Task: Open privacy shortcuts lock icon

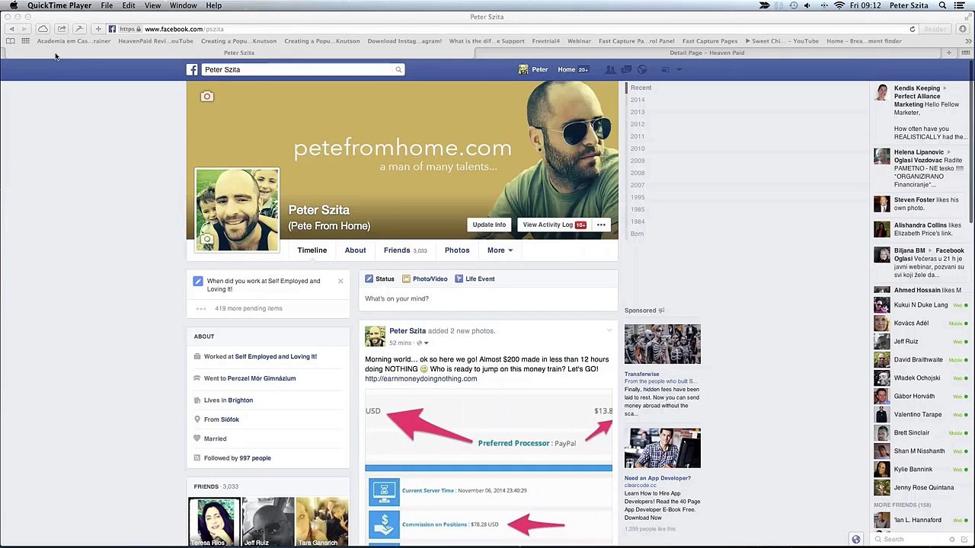Action: tap(666, 69)
